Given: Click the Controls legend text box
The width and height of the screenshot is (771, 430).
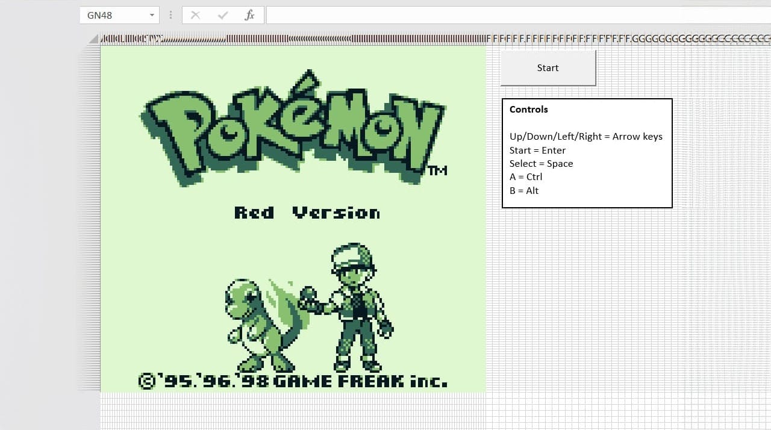Looking at the screenshot, I should click(x=586, y=152).
